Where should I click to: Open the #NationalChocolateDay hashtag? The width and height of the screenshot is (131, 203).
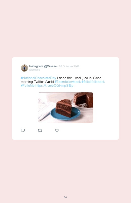(39, 78)
